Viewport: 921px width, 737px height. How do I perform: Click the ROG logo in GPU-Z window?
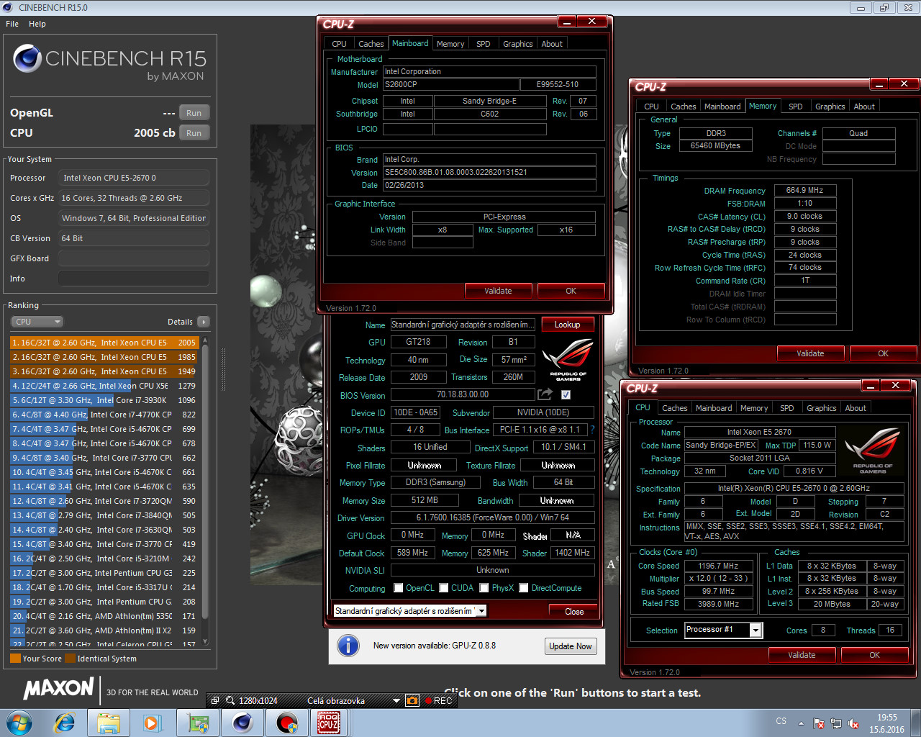(568, 358)
